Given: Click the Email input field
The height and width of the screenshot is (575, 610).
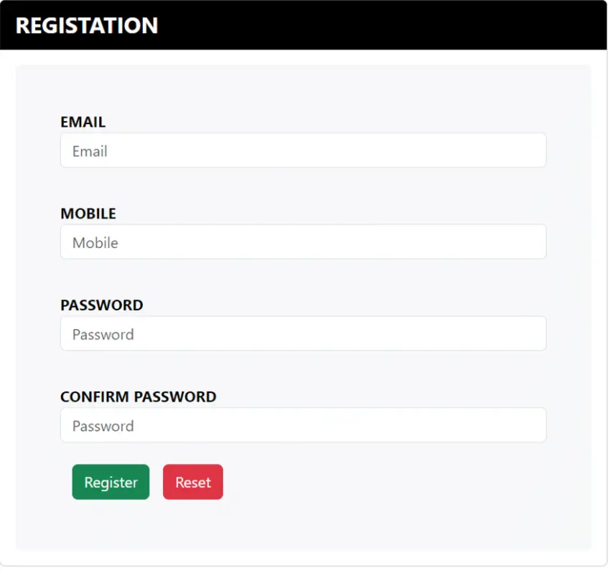Looking at the screenshot, I should [x=303, y=151].
